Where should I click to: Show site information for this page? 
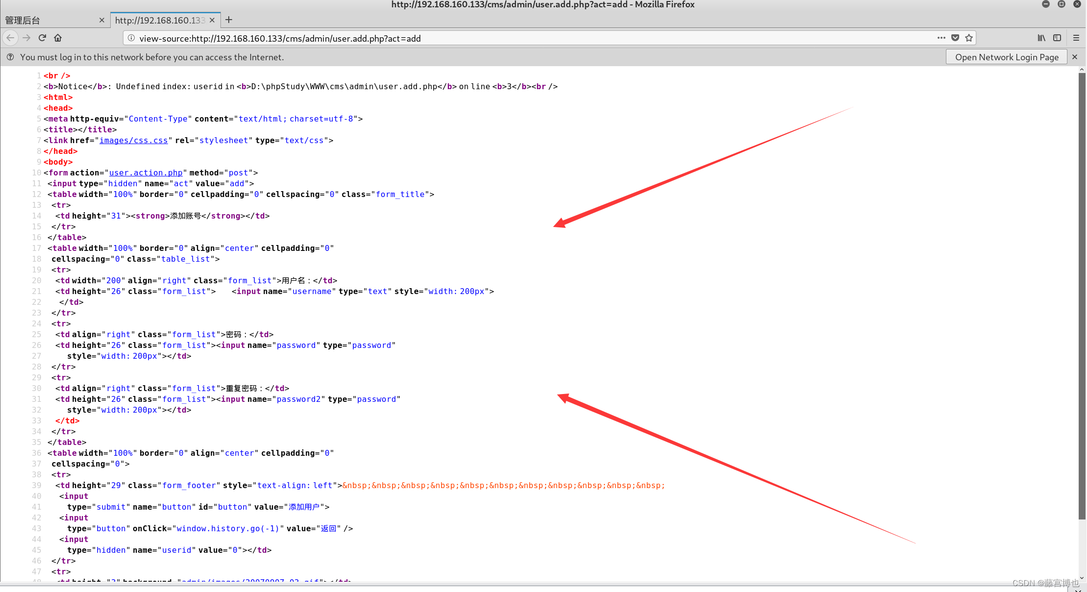coord(131,38)
